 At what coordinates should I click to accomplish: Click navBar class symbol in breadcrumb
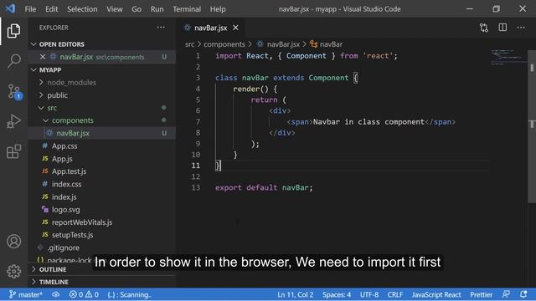tap(331, 44)
